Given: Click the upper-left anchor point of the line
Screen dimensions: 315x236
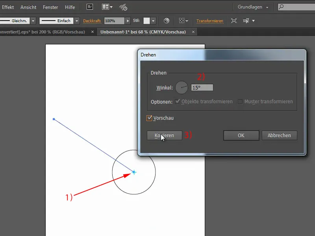Looking at the screenshot, I should tap(54, 119).
